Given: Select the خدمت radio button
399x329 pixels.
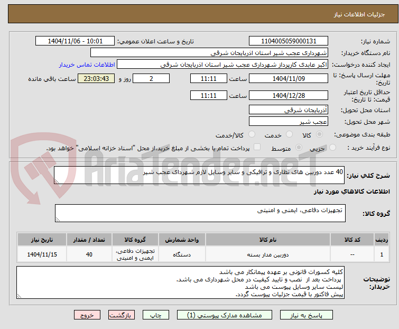Looking at the screenshot, I should [x=289, y=134].
